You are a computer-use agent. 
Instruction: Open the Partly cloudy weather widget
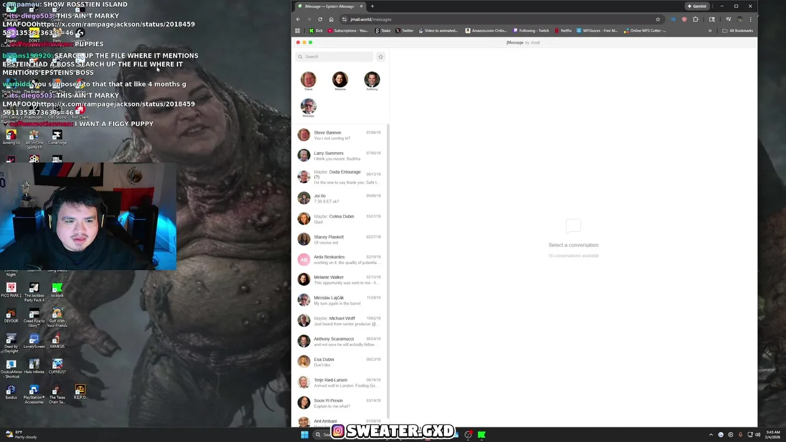(x=22, y=435)
